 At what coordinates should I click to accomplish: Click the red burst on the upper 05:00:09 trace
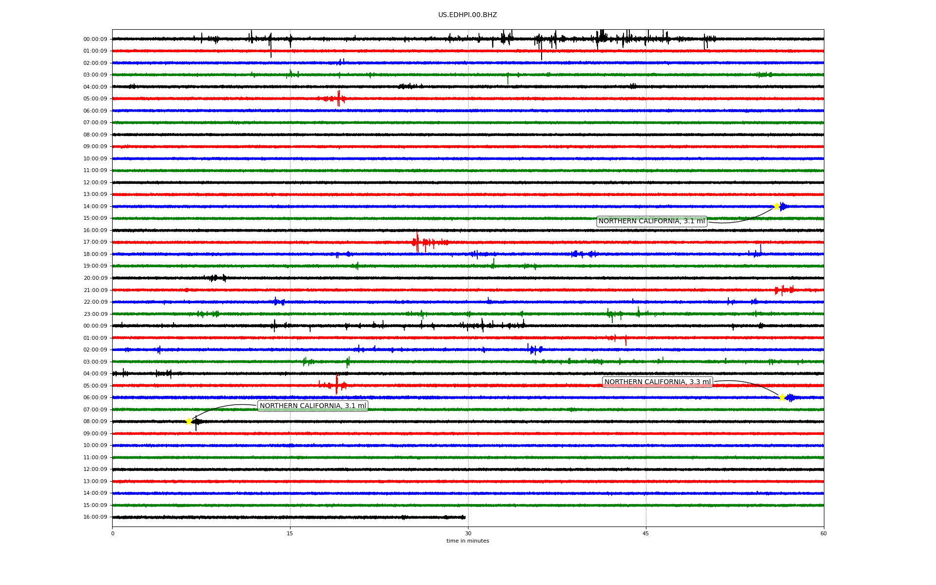click(x=338, y=98)
